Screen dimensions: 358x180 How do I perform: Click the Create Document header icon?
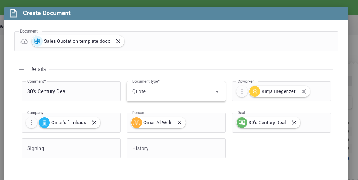tap(14, 13)
